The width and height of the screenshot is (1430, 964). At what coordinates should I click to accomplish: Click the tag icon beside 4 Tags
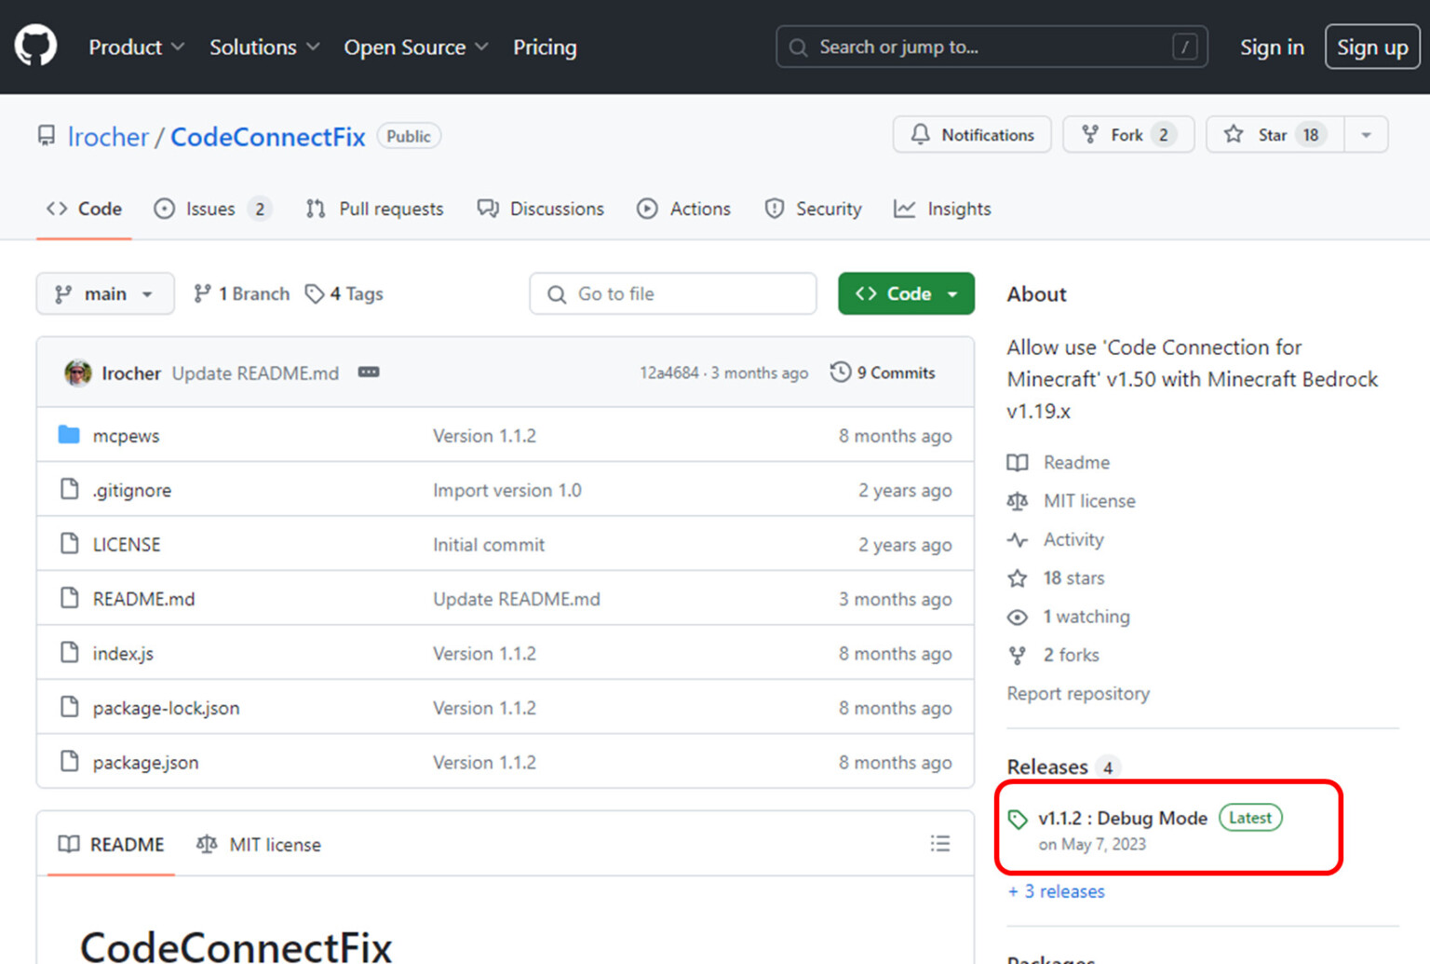(x=315, y=294)
